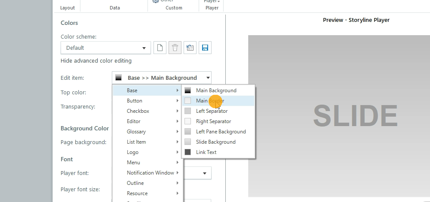
Task: Click the Link Text color swatch
Action: pos(187,152)
